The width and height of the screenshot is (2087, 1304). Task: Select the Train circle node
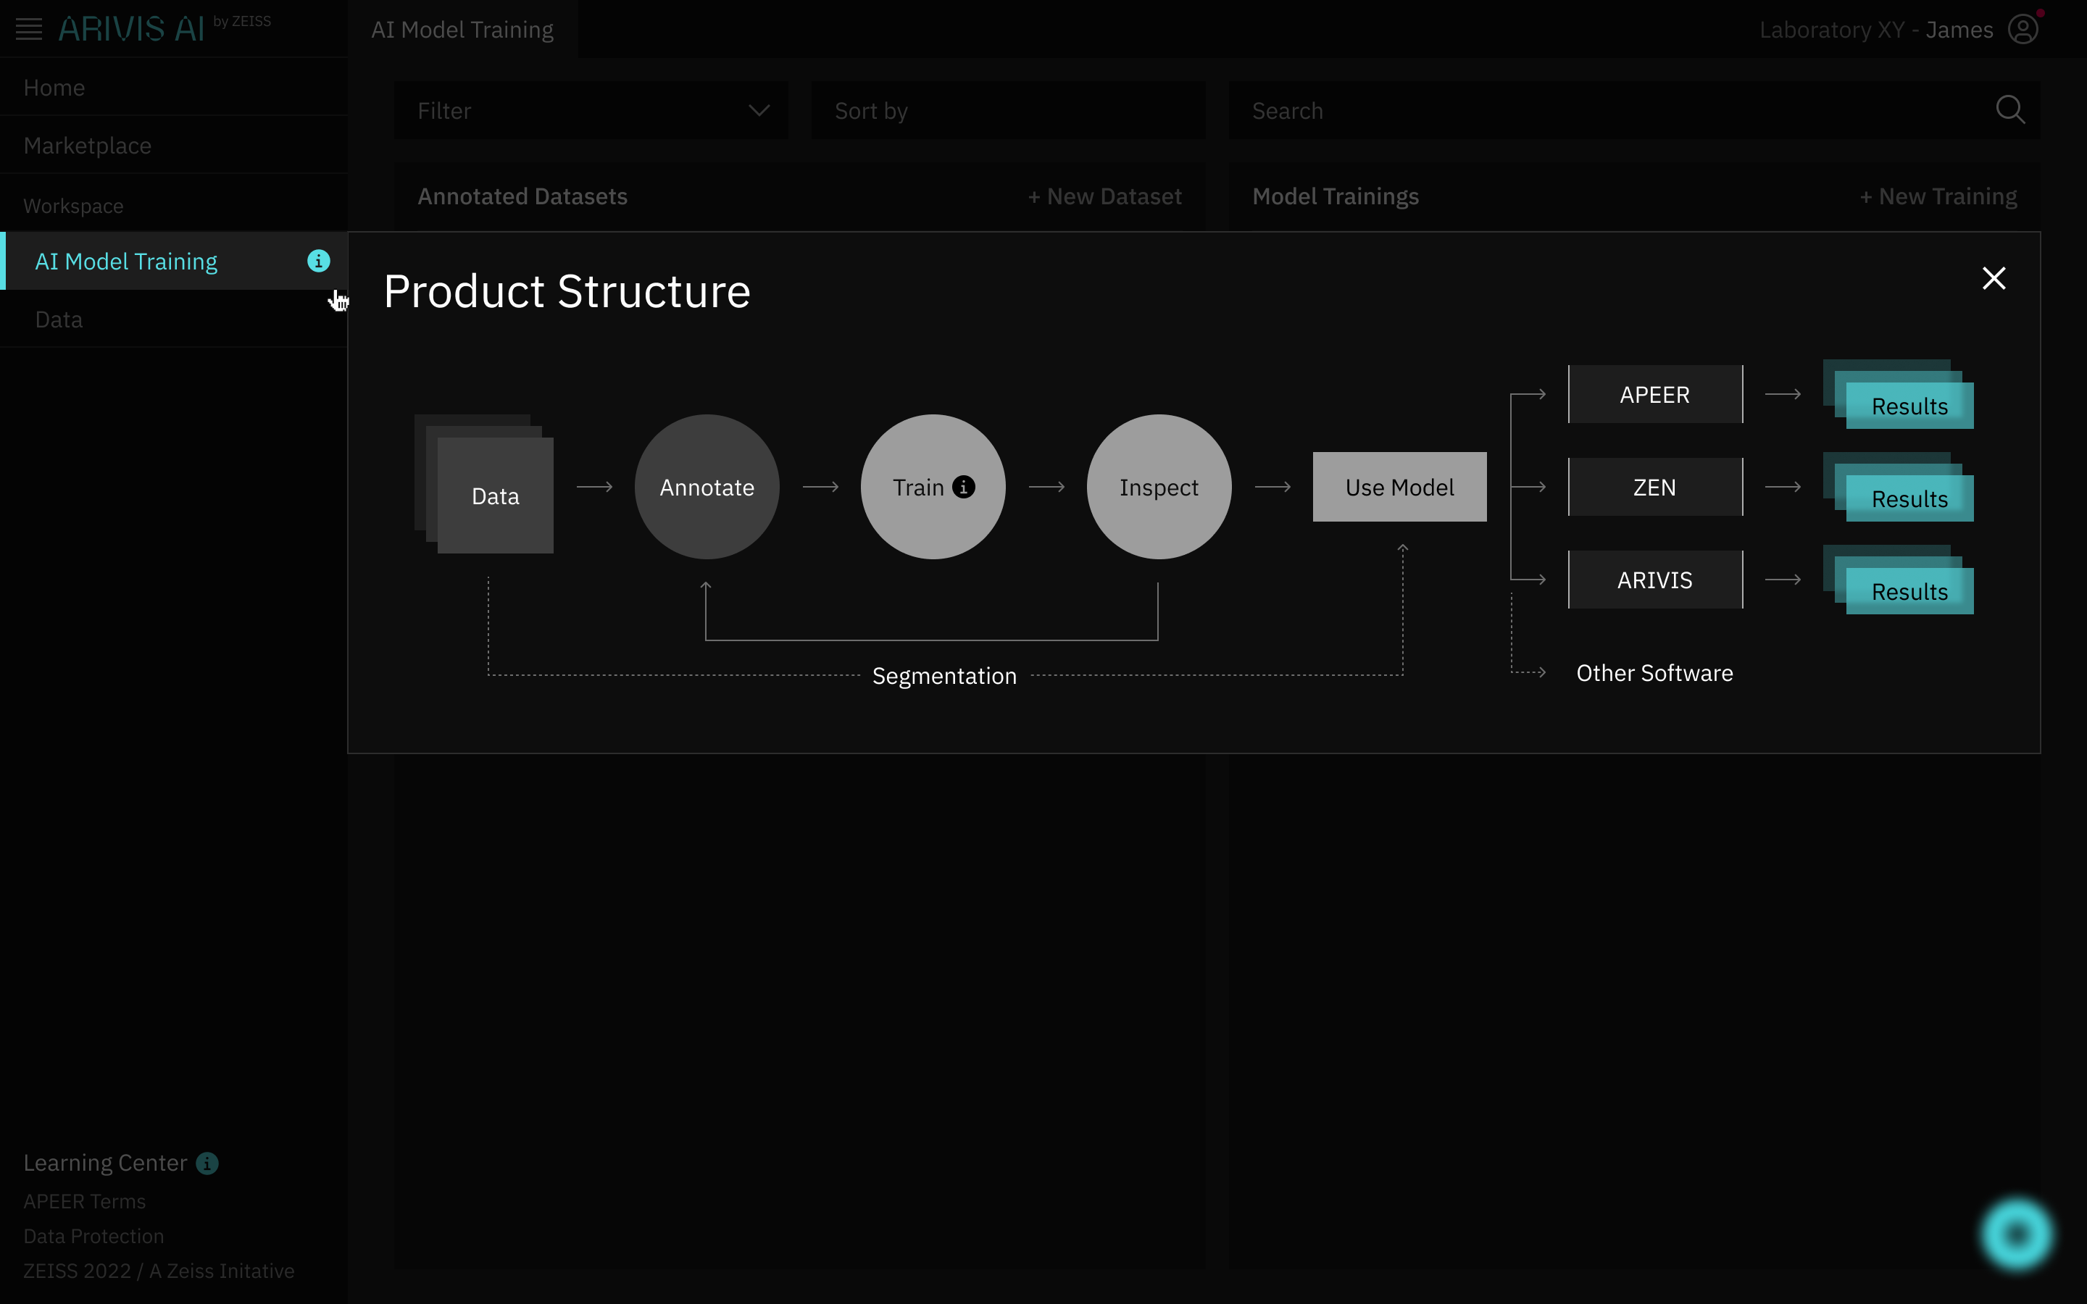point(933,488)
